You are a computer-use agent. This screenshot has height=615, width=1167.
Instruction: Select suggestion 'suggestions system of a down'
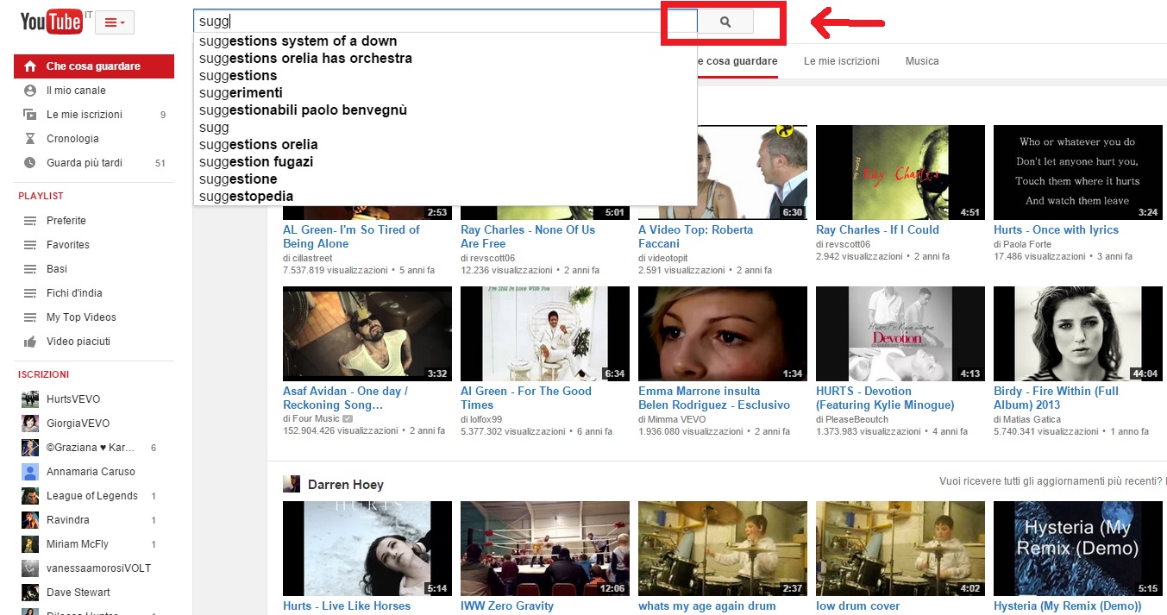tap(445, 41)
